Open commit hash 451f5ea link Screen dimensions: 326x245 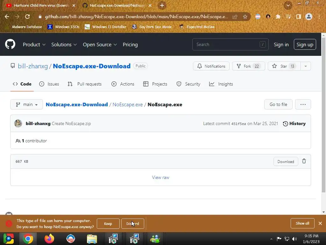pyautogui.click(x=238, y=124)
